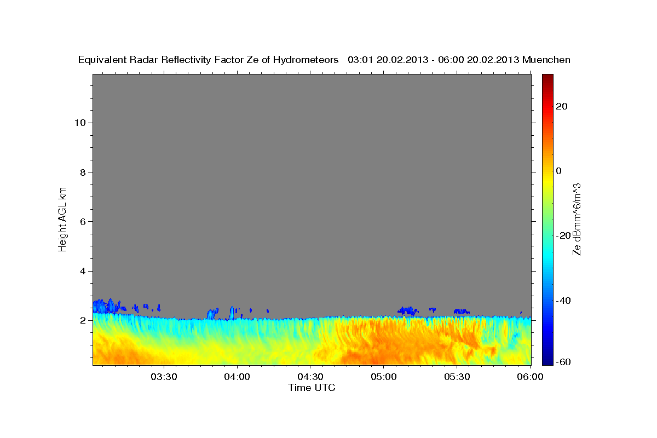
Task: Click the 06:00 time tick label
Action: (530, 377)
